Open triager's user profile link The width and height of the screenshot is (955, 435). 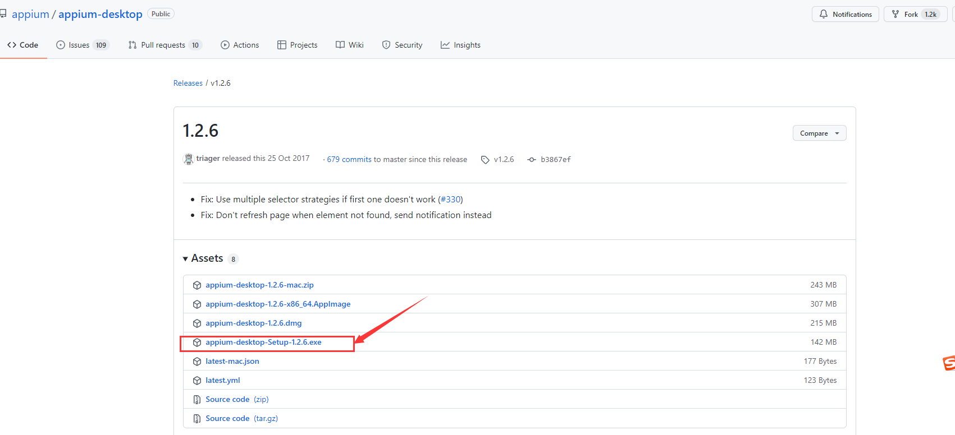[x=208, y=159]
